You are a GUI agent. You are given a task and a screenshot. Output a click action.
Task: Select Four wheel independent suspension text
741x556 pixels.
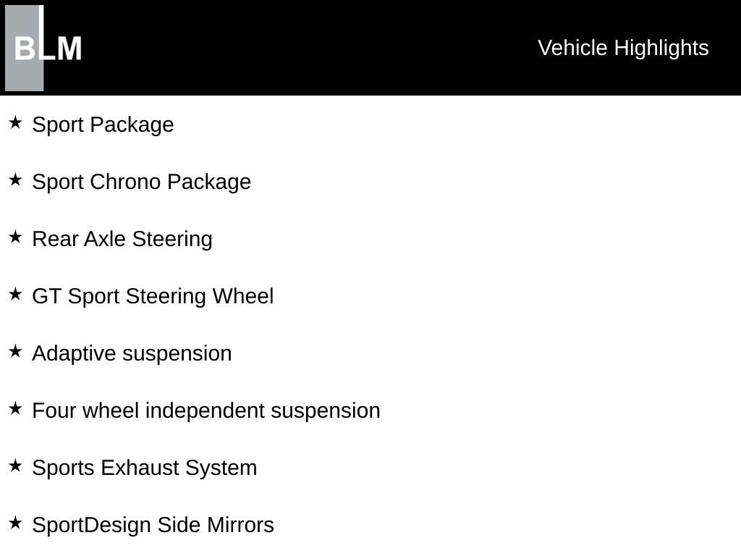click(206, 411)
